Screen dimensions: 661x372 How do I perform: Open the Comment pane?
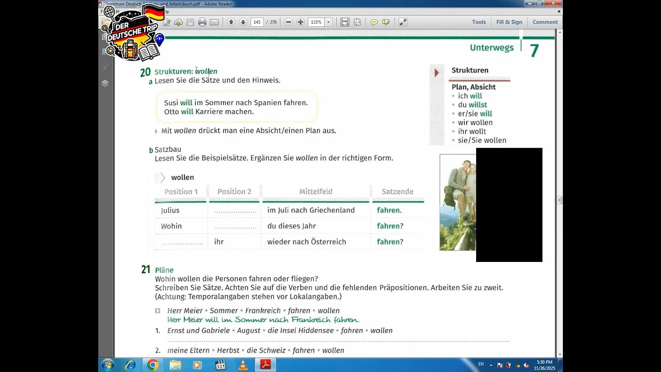click(545, 22)
